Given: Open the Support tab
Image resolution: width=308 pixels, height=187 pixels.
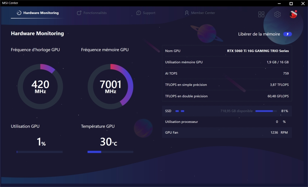Looking at the screenshot, I should [x=146, y=13].
